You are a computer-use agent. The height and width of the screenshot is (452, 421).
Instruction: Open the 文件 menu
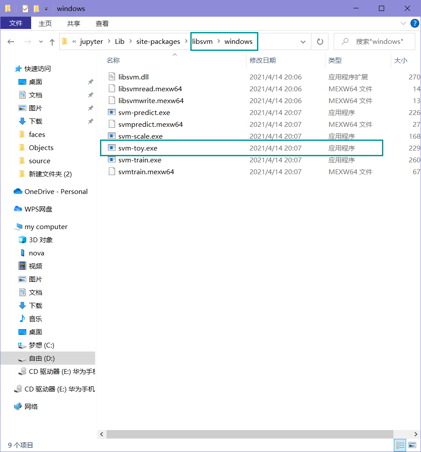click(16, 23)
